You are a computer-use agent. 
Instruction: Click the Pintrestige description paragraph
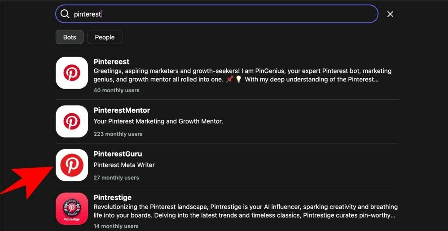[246, 211]
